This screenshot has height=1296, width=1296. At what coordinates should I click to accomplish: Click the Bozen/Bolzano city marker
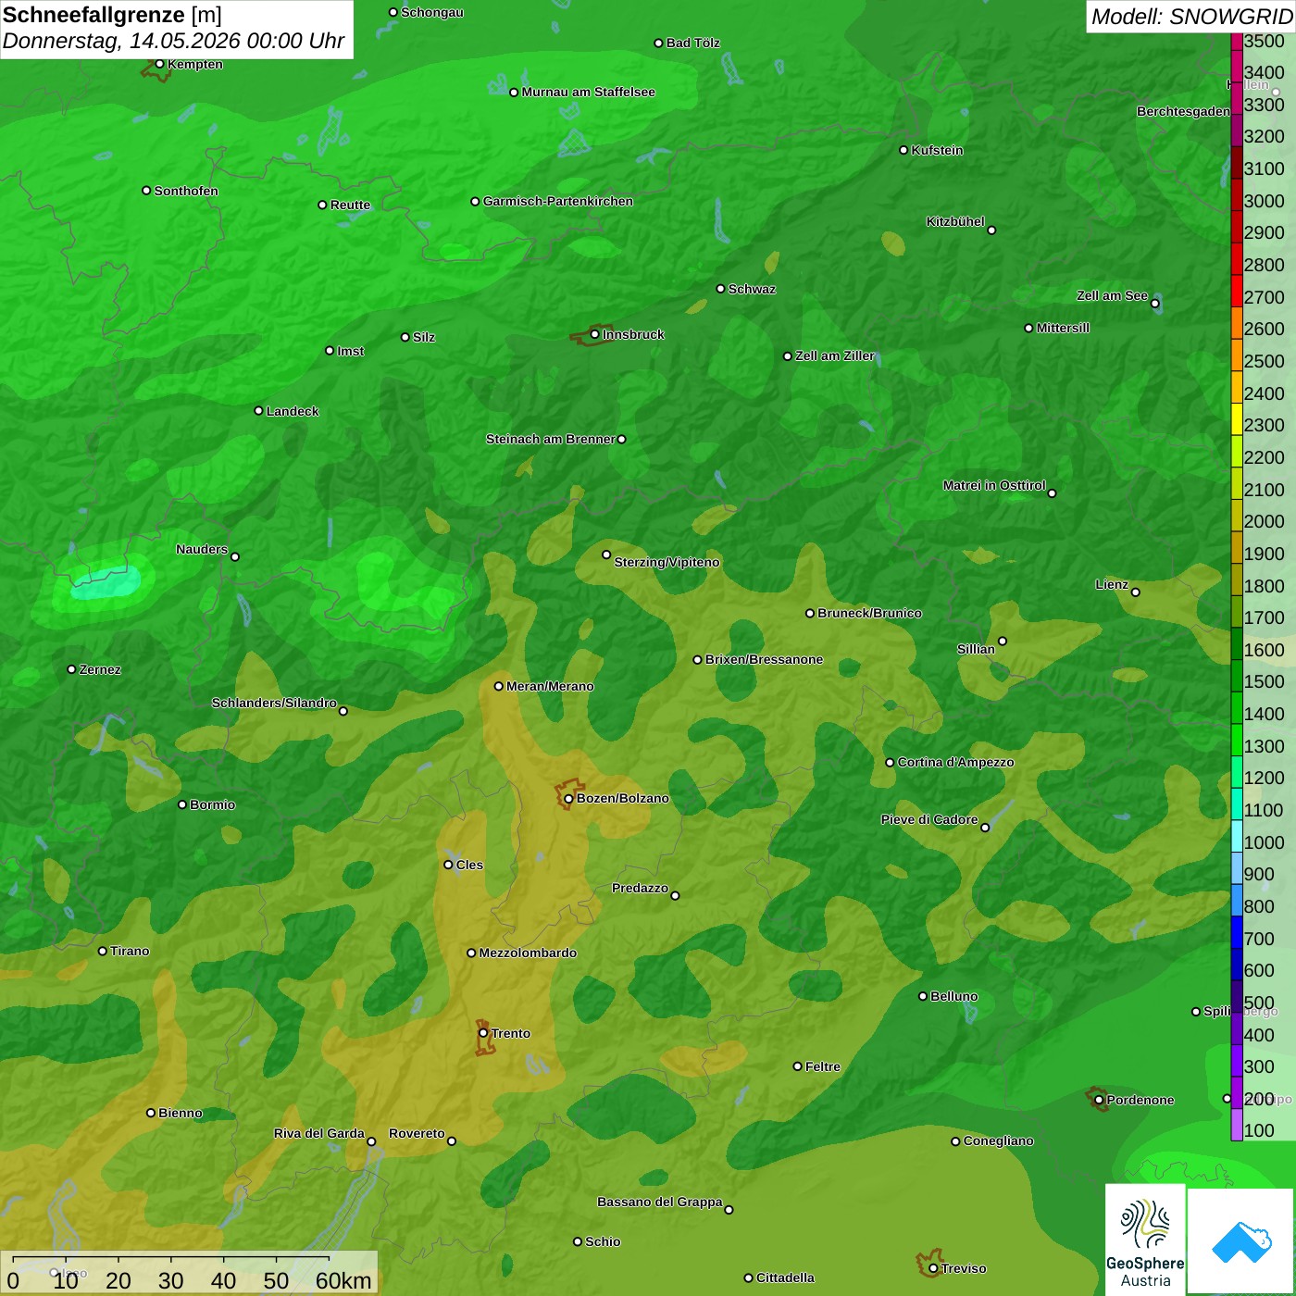(568, 798)
